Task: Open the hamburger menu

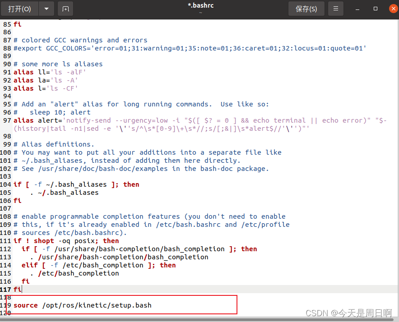Action: [x=336, y=9]
